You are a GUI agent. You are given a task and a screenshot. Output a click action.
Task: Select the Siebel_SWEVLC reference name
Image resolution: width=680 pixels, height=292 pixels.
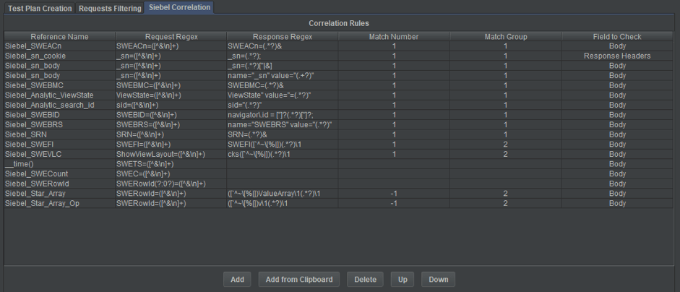tap(60, 154)
